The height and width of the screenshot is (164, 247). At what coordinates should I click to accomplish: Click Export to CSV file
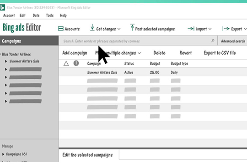click(x=220, y=53)
